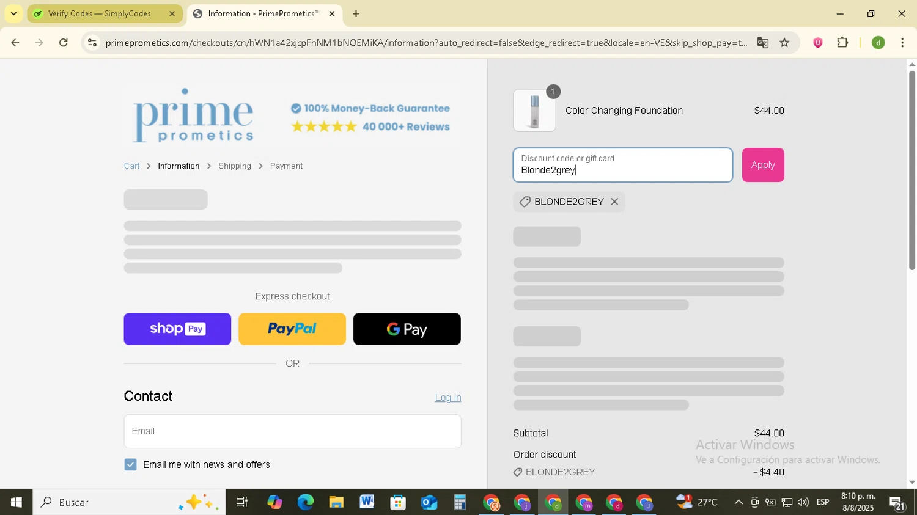The height and width of the screenshot is (515, 917).
Task: Switch to the Verify Codes — SimplyCodes tab
Action: [105, 13]
